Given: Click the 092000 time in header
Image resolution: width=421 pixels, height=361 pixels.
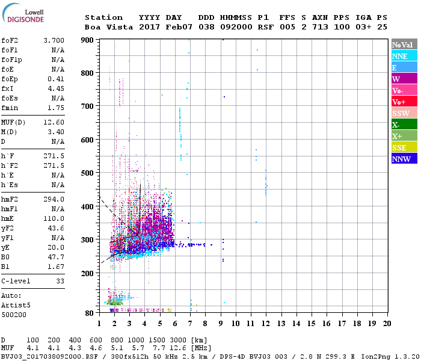Looking at the screenshot, I should click(236, 27).
